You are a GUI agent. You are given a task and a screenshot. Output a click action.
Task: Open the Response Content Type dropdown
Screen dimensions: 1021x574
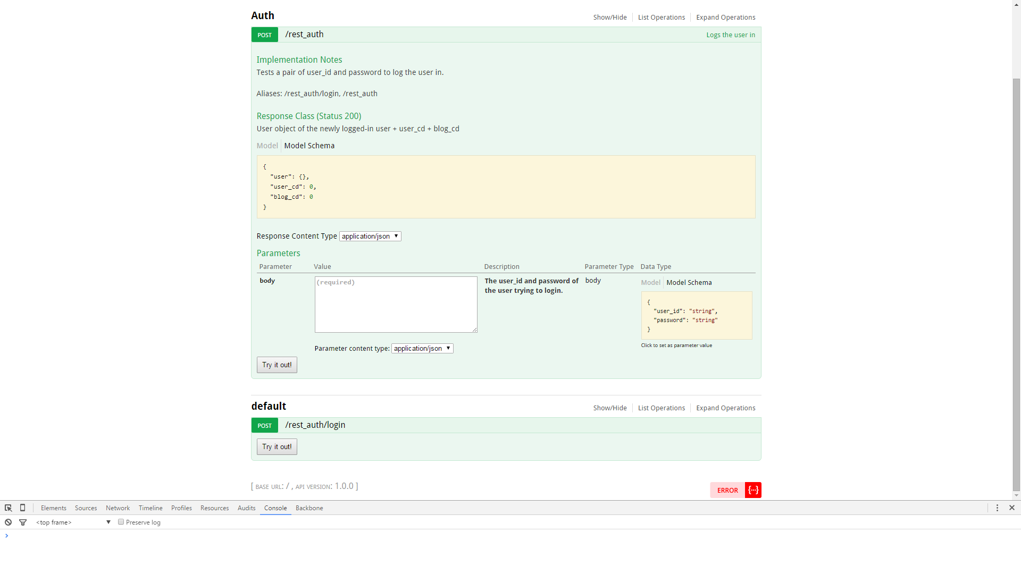370,237
